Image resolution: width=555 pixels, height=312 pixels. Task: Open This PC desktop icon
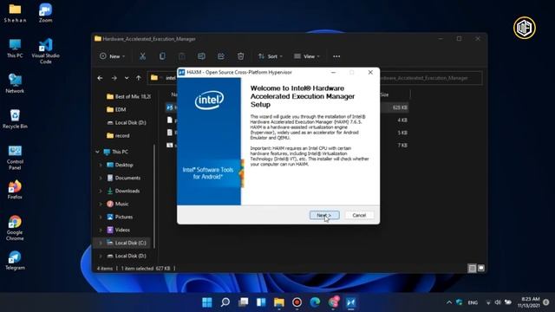pos(15,49)
